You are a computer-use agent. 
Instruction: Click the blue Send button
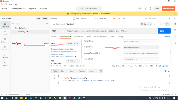click(162, 31)
